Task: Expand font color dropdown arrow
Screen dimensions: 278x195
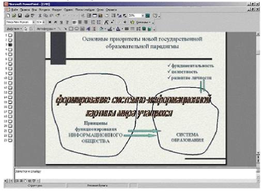Action: pos(122,29)
